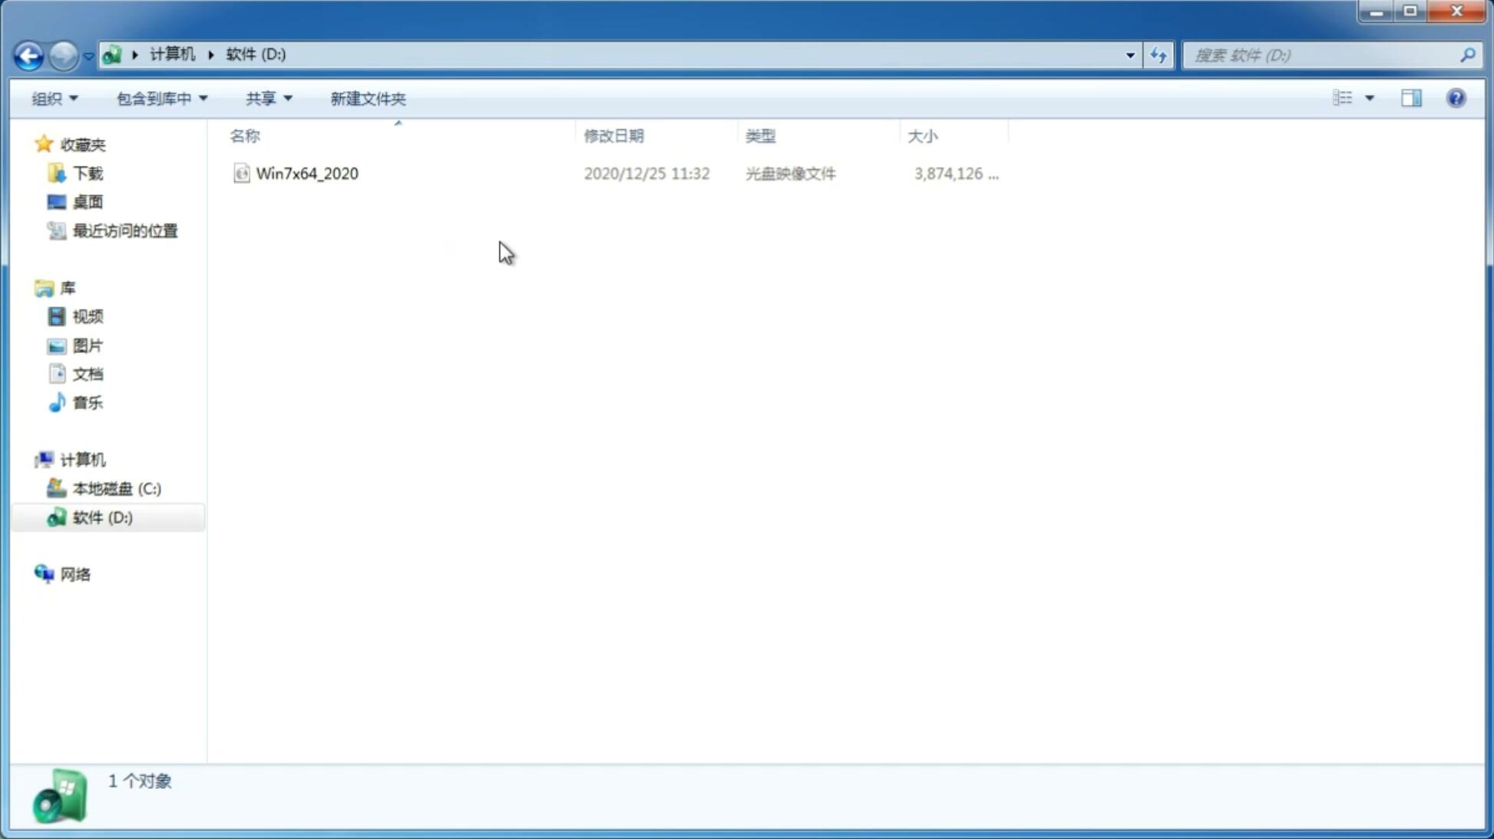Click 修改日期 (Date Modified) column header

613,135
